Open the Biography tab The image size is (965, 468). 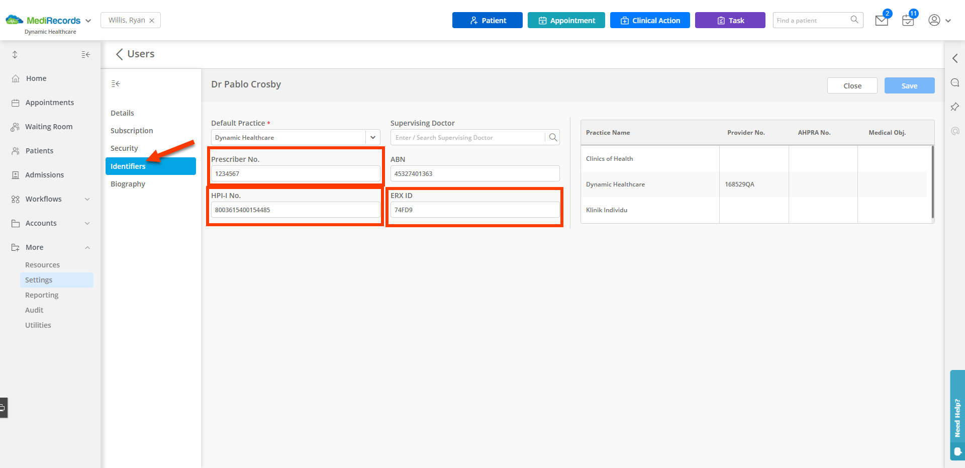pyautogui.click(x=128, y=184)
